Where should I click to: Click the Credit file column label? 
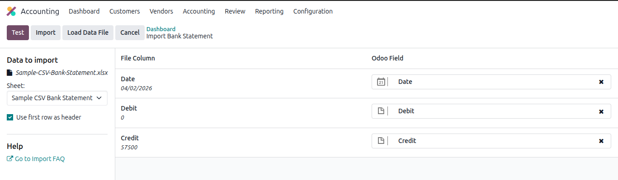[x=130, y=138]
